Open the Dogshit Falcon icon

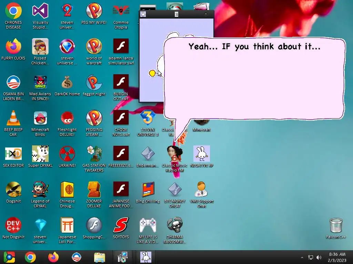pyautogui.click(x=13, y=192)
